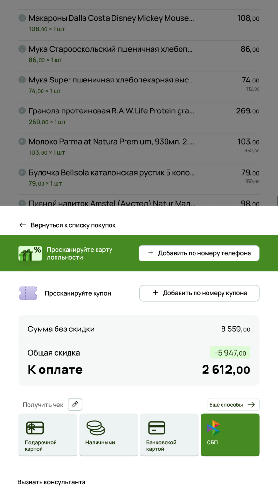
Task: Tap the purple coupon ticket icon
Action: pyautogui.click(x=28, y=293)
